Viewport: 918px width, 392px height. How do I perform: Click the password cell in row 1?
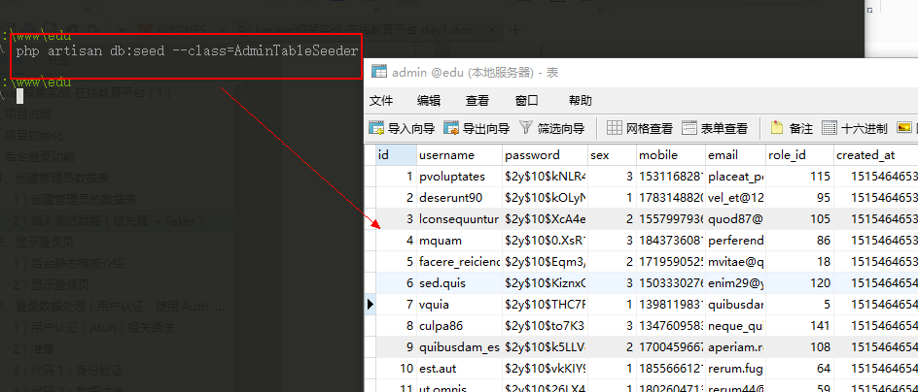click(x=545, y=177)
